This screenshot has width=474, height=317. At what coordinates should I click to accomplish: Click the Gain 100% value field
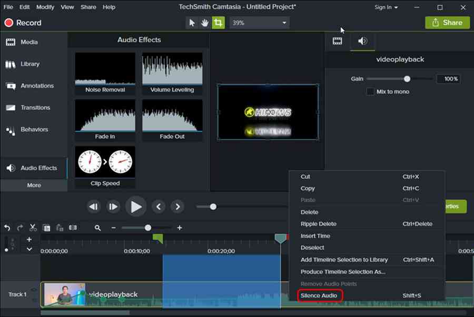click(449, 79)
